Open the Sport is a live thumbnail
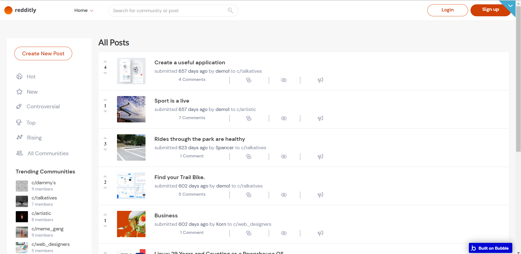 click(x=131, y=109)
